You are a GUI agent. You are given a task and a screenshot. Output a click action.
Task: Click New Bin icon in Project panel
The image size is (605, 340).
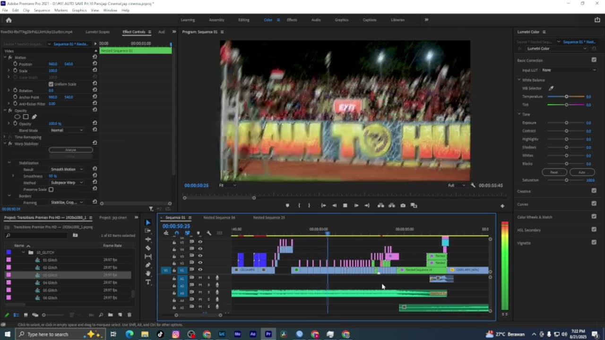[110, 315]
